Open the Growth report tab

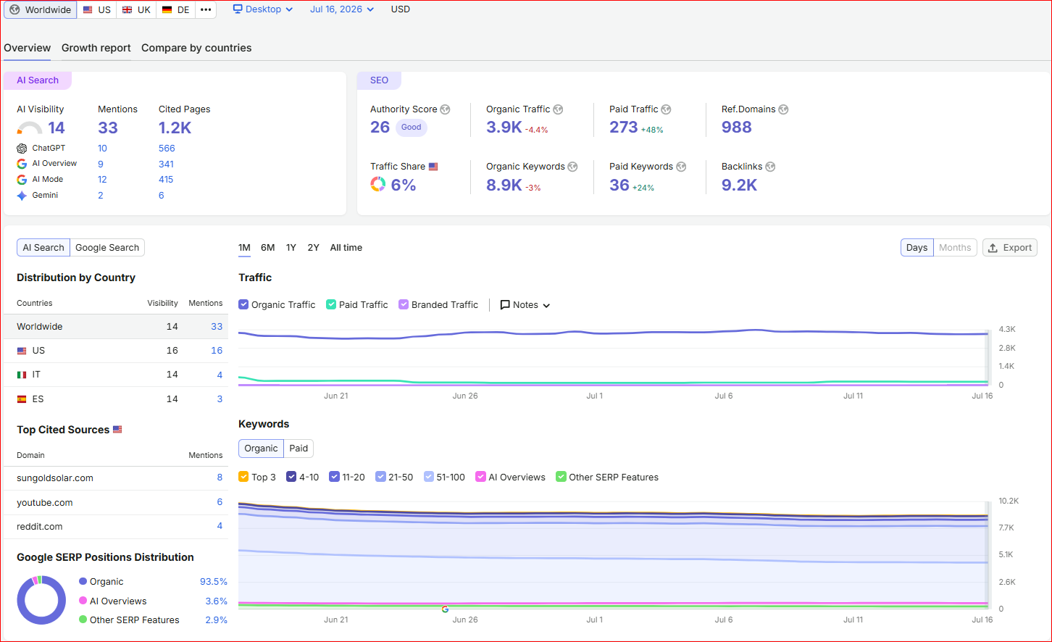point(96,48)
